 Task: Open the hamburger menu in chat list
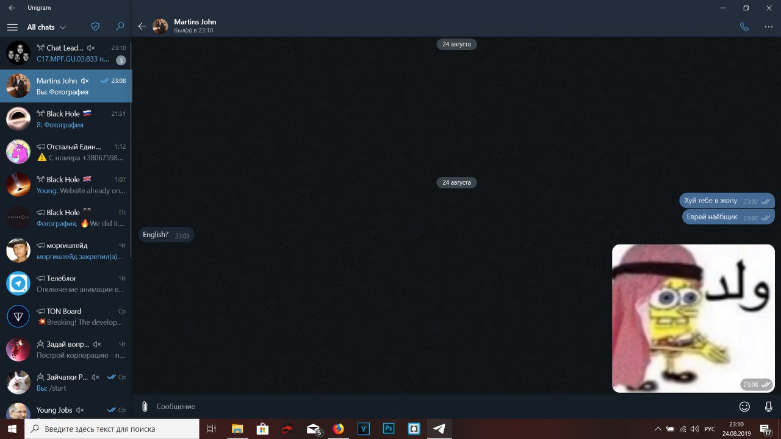[12, 27]
